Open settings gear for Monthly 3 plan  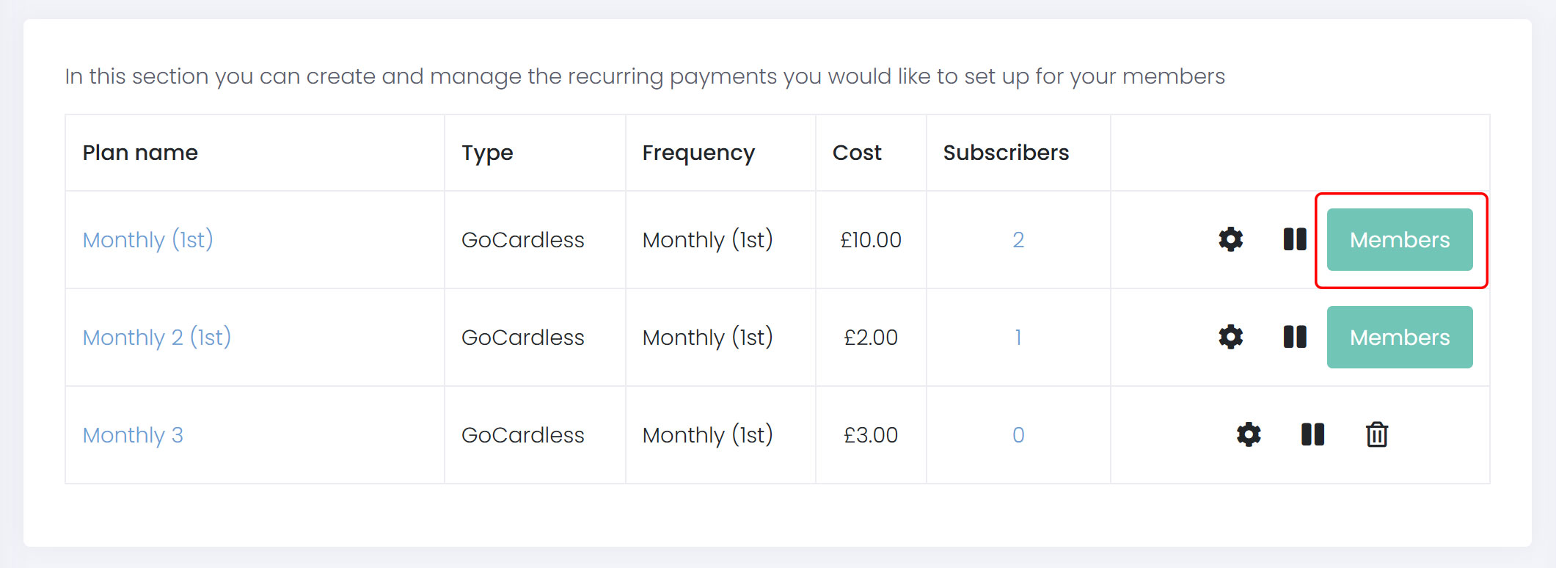coord(1249,434)
